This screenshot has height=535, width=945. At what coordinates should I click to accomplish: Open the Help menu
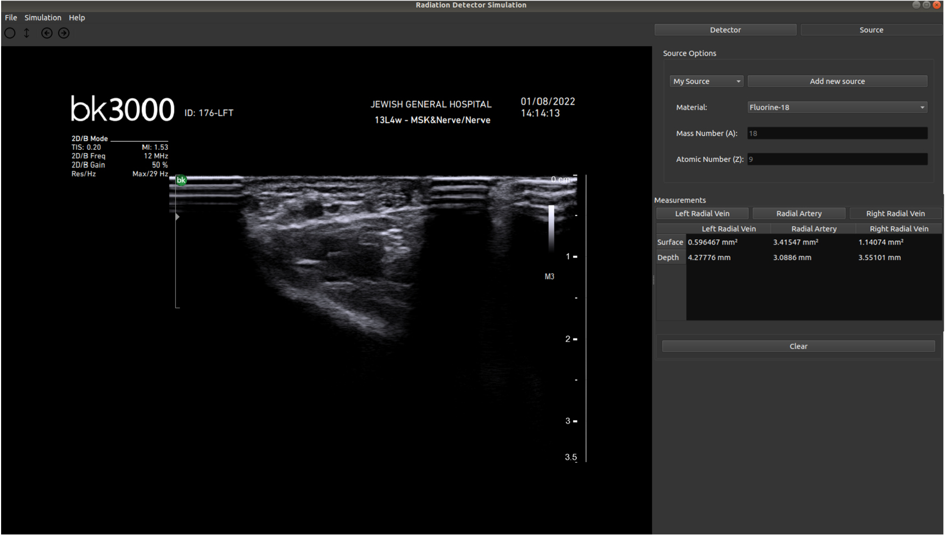click(x=77, y=18)
